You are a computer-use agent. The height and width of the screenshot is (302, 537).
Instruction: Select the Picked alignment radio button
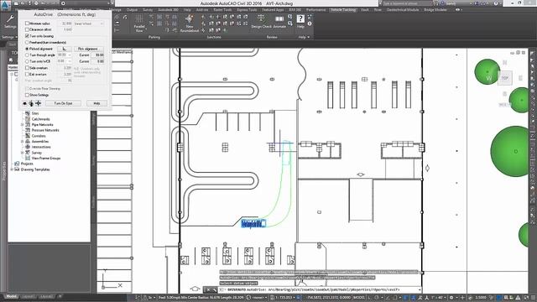click(x=27, y=49)
